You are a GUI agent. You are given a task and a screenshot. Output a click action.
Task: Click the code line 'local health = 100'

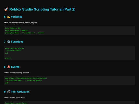pyautogui.click(x=13, y=28)
